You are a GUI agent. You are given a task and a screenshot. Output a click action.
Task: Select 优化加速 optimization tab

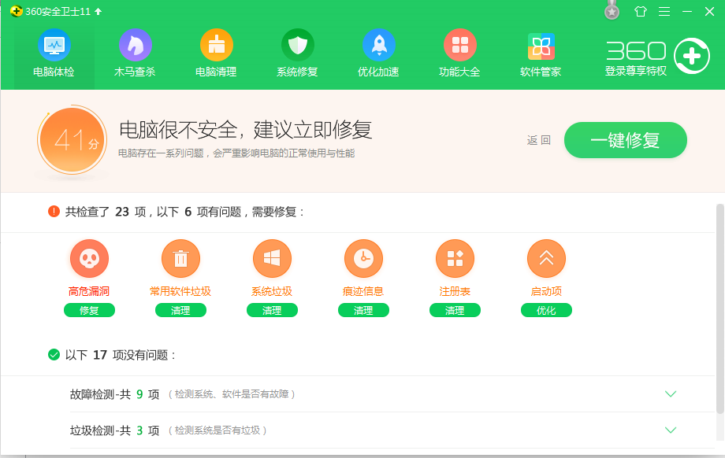tap(378, 54)
